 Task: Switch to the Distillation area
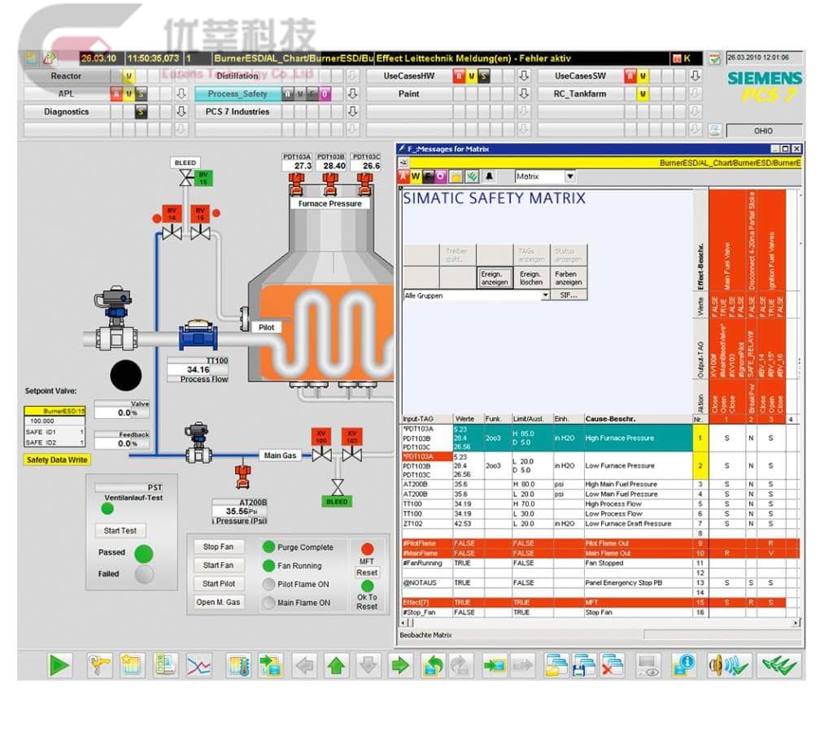pos(237,76)
